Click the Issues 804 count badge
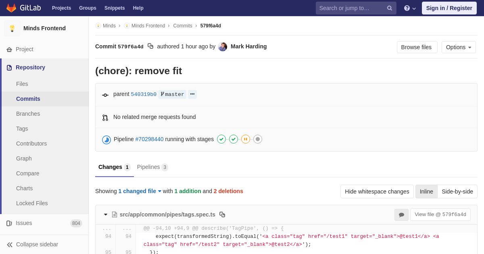 [76, 223]
